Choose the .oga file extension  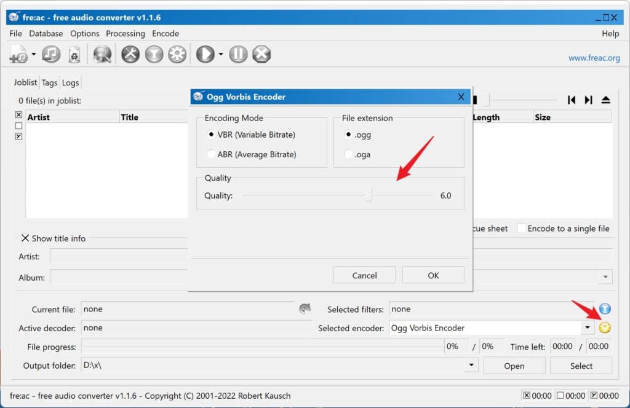point(357,154)
